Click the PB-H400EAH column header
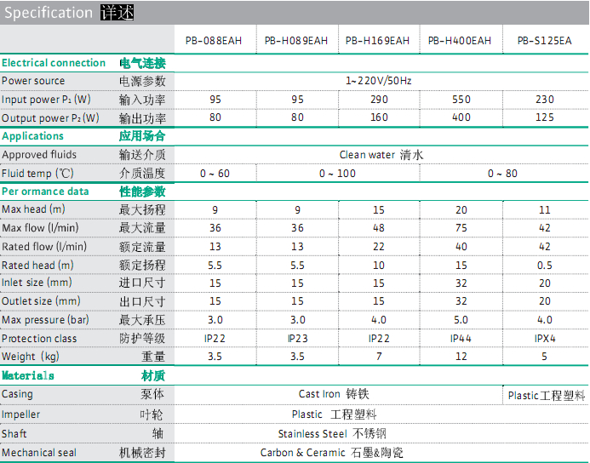The height and width of the screenshot is (463, 590). [x=460, y=41]
